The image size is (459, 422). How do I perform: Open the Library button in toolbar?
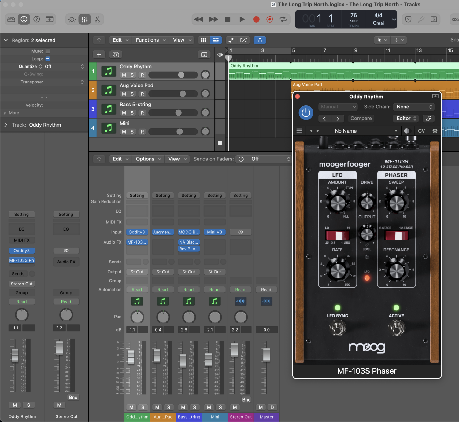coord(11,19)
